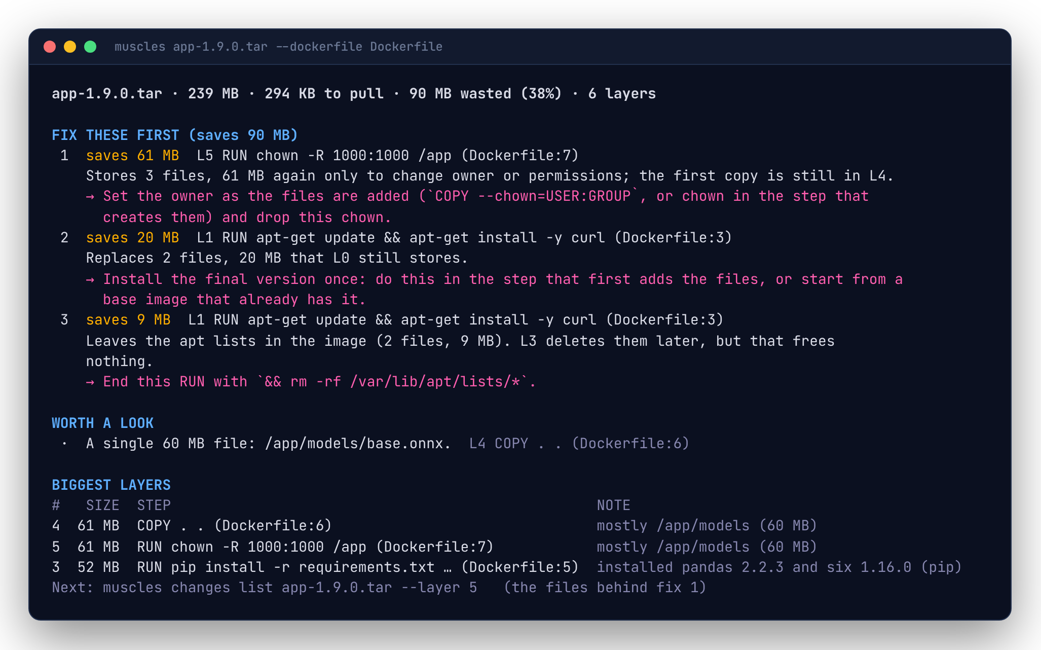This screenshot has width=1041, height=650.
Task: Click 'mostly /app/models (60 MB)' note for layer 5
Action: click(707, 547)
